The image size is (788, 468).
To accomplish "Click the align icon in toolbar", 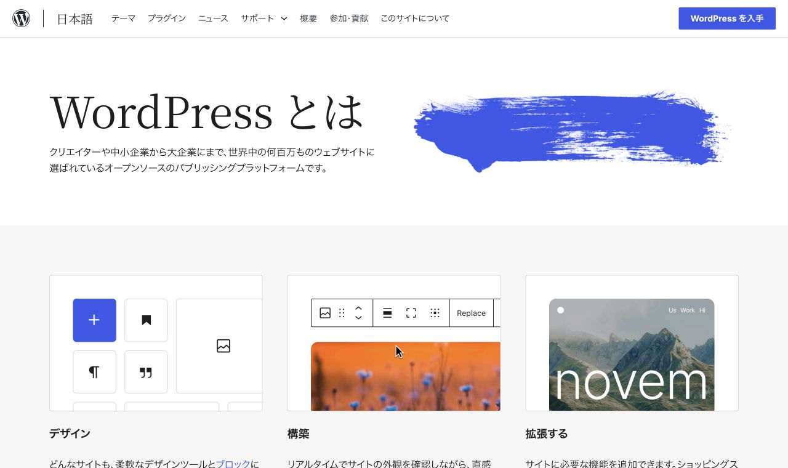I will 388,313.
